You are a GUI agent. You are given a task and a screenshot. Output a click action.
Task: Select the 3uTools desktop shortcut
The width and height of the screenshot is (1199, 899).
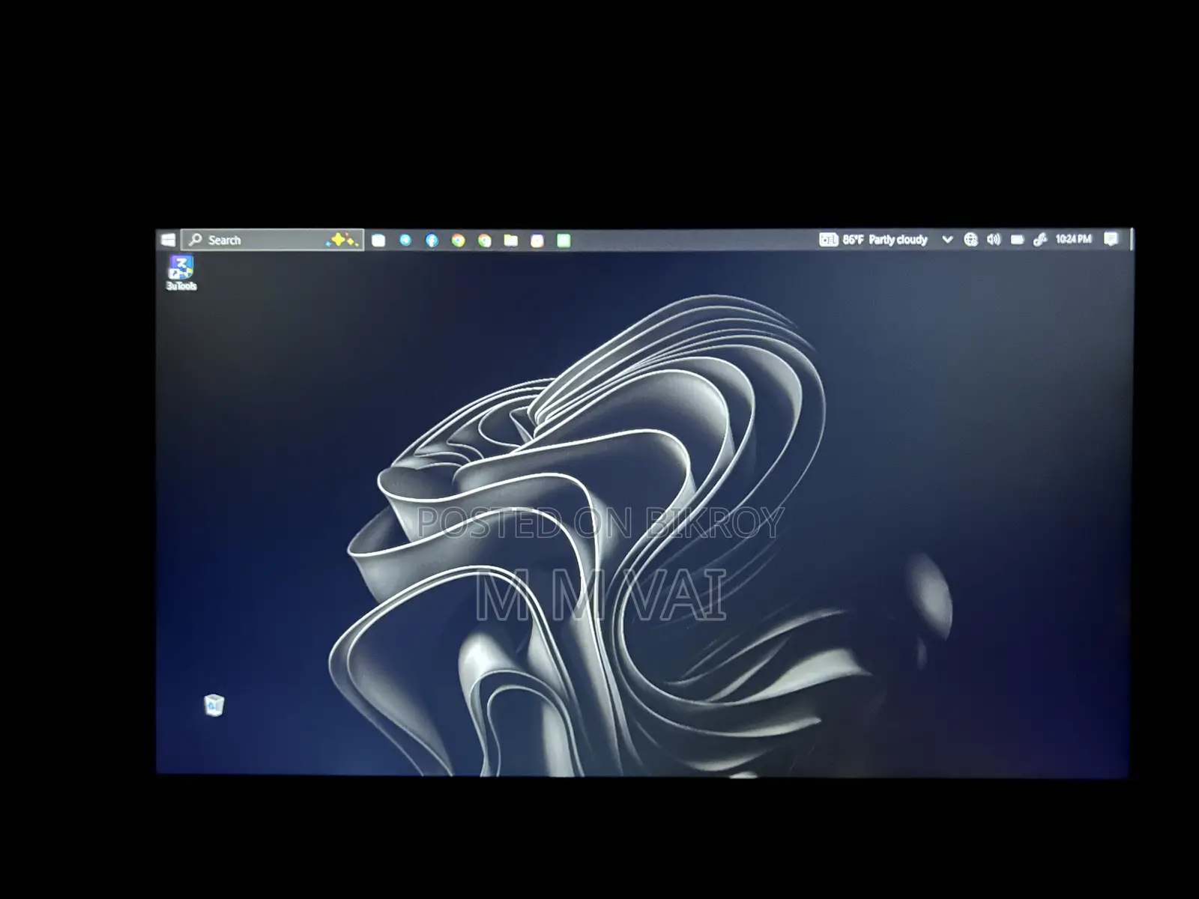click(x=181, y=273)
